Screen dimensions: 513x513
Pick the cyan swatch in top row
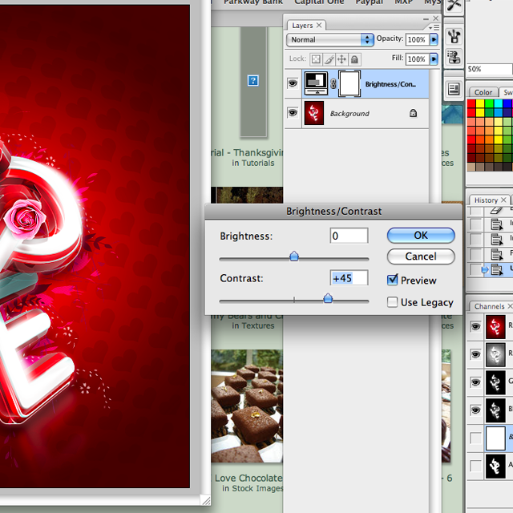(x=499, y=103)
